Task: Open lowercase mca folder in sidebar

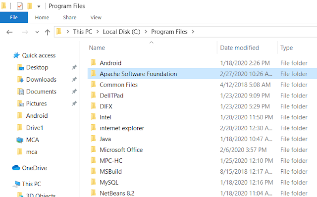Action: click(32, 152)
